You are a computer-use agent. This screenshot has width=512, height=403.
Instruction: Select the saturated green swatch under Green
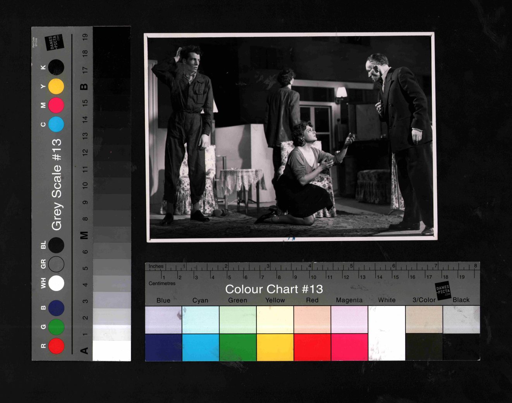[238, 347]
